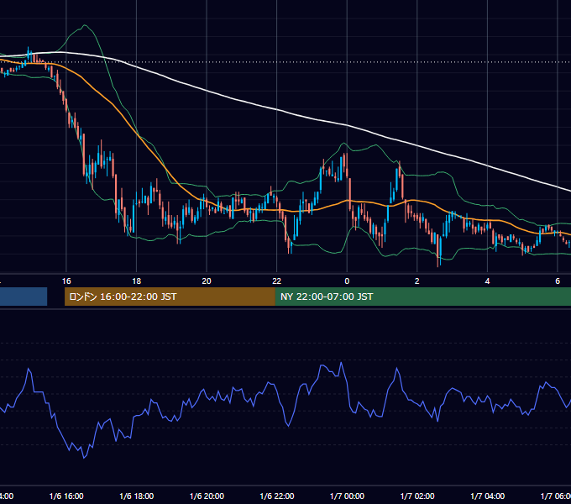The width and height of the screenshot is (571, 504).
Task: Click the '1/6 22:00' date label
Action: (x=277, y=496)
